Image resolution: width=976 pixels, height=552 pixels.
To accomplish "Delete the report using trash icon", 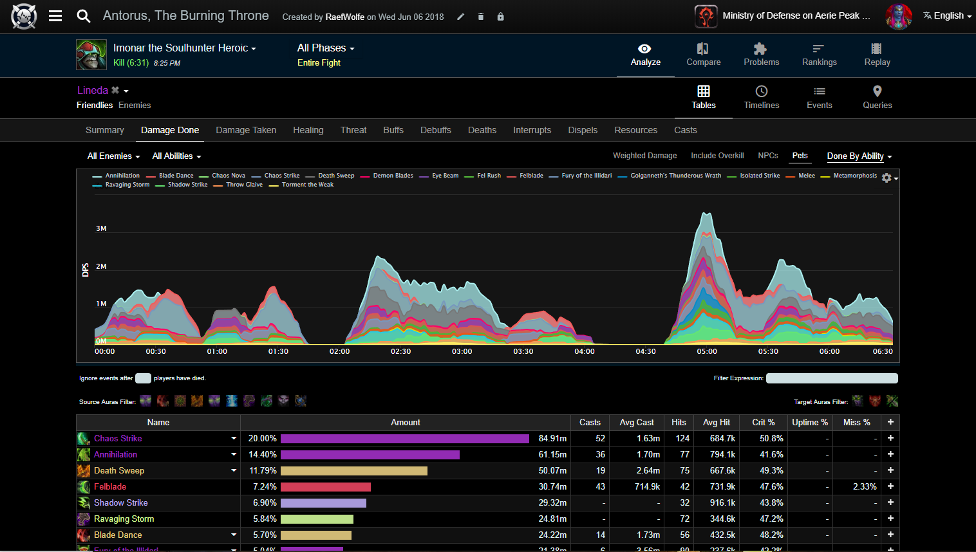I will [x=480, y=17].
